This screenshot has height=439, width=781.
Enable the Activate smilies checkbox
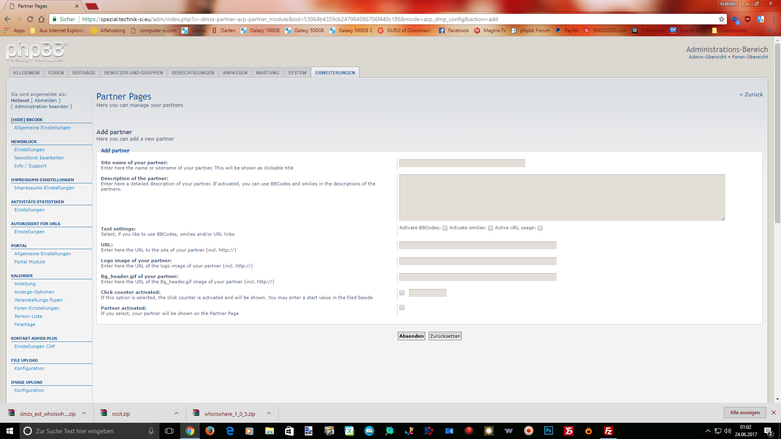point(491,228)
